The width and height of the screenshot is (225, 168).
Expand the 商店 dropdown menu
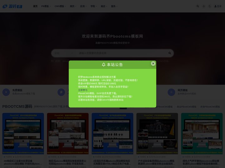click(x=104, y=6)
